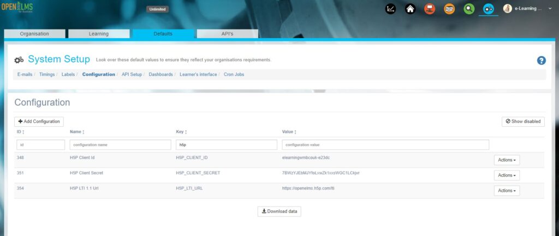Expand the e-Learning user account menu

click(x=527, y=9)
